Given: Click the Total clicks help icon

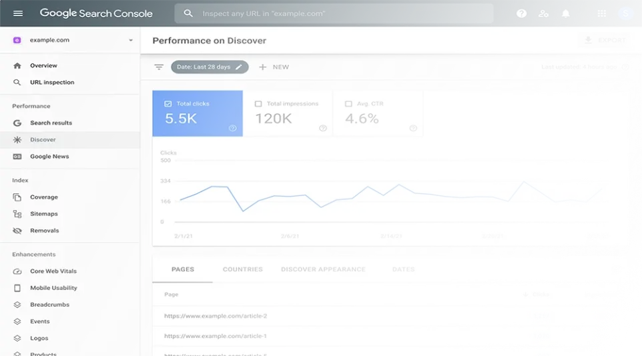Looking at the screenshot, I should 232,128.
